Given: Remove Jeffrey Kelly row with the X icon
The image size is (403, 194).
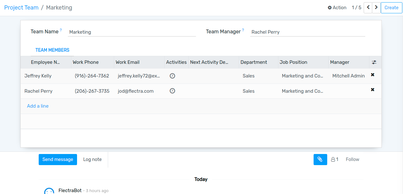Looking at the screenshot, I should click(373, 75).
